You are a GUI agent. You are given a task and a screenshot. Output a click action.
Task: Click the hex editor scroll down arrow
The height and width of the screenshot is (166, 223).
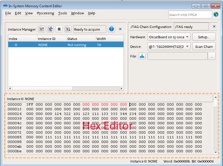tap(216, 152)
